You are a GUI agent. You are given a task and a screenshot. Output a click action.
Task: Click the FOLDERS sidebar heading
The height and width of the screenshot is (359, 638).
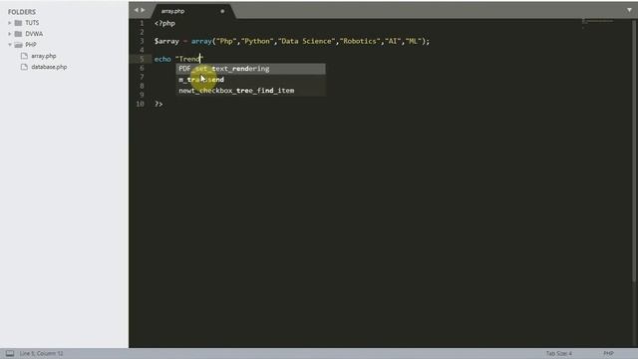point(22,12)
